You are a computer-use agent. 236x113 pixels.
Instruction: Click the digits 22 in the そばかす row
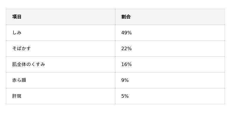(x=124, y=48)
